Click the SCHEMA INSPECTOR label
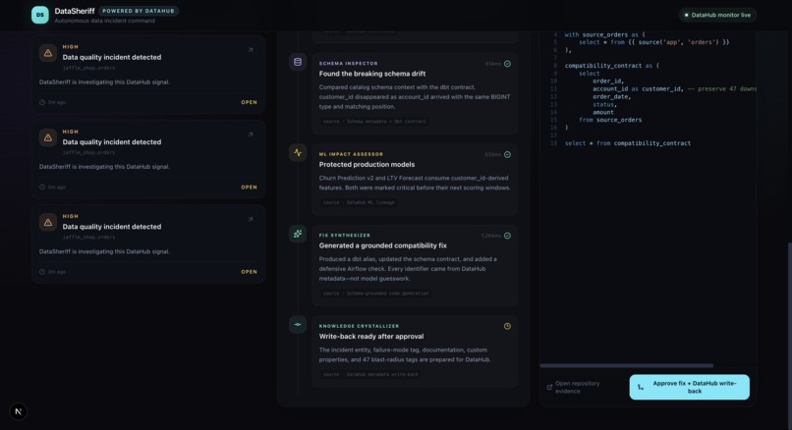 pos(349,64)
